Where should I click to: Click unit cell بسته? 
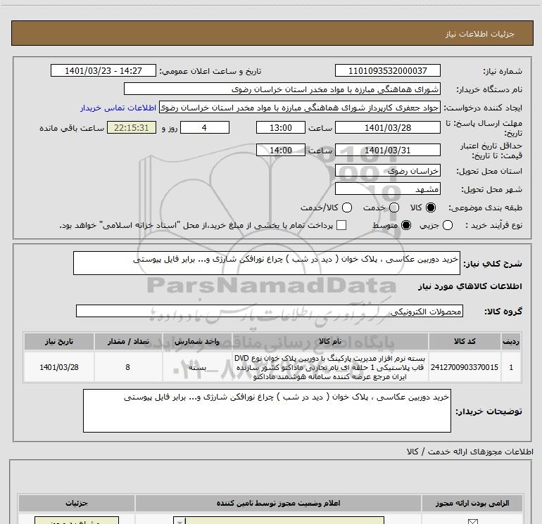tap(197, 367)
